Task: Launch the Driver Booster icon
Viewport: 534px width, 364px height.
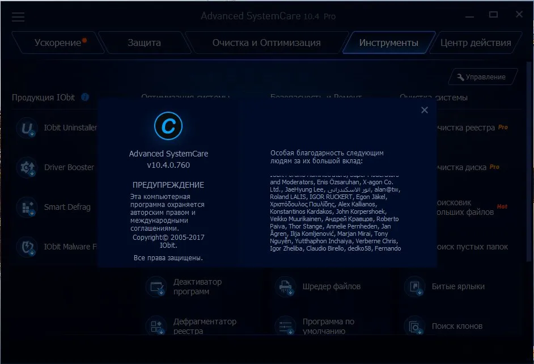Action: [27, 167]
